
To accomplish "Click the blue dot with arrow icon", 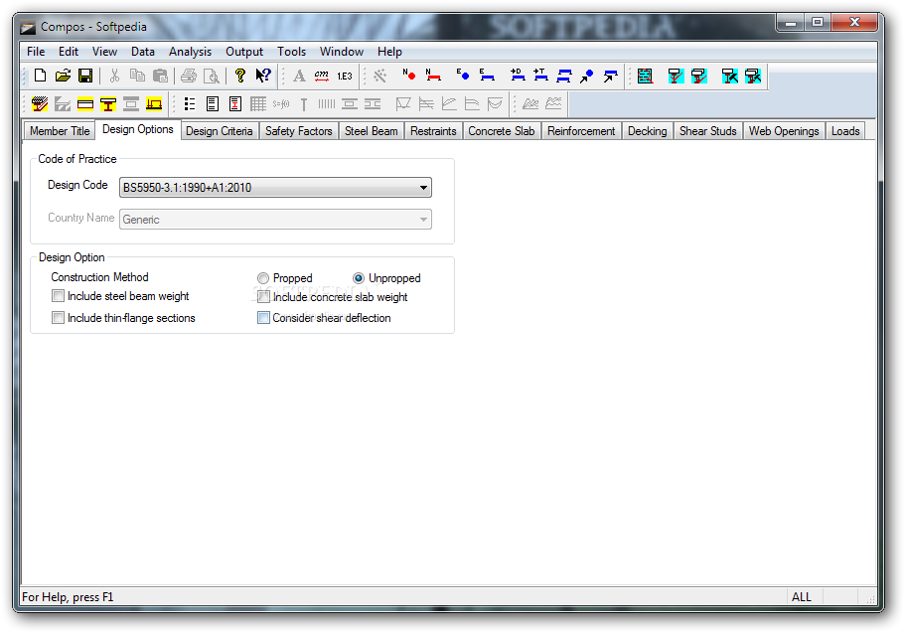I will [587, 76].
